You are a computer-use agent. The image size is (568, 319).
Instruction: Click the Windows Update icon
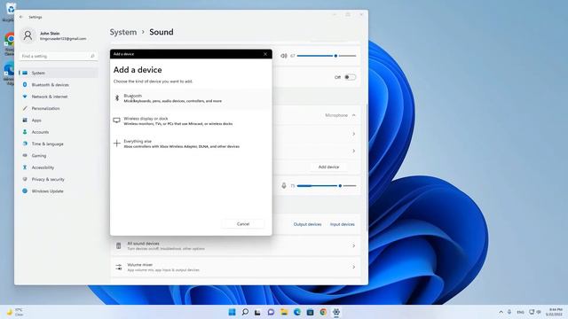coord(25,191)
